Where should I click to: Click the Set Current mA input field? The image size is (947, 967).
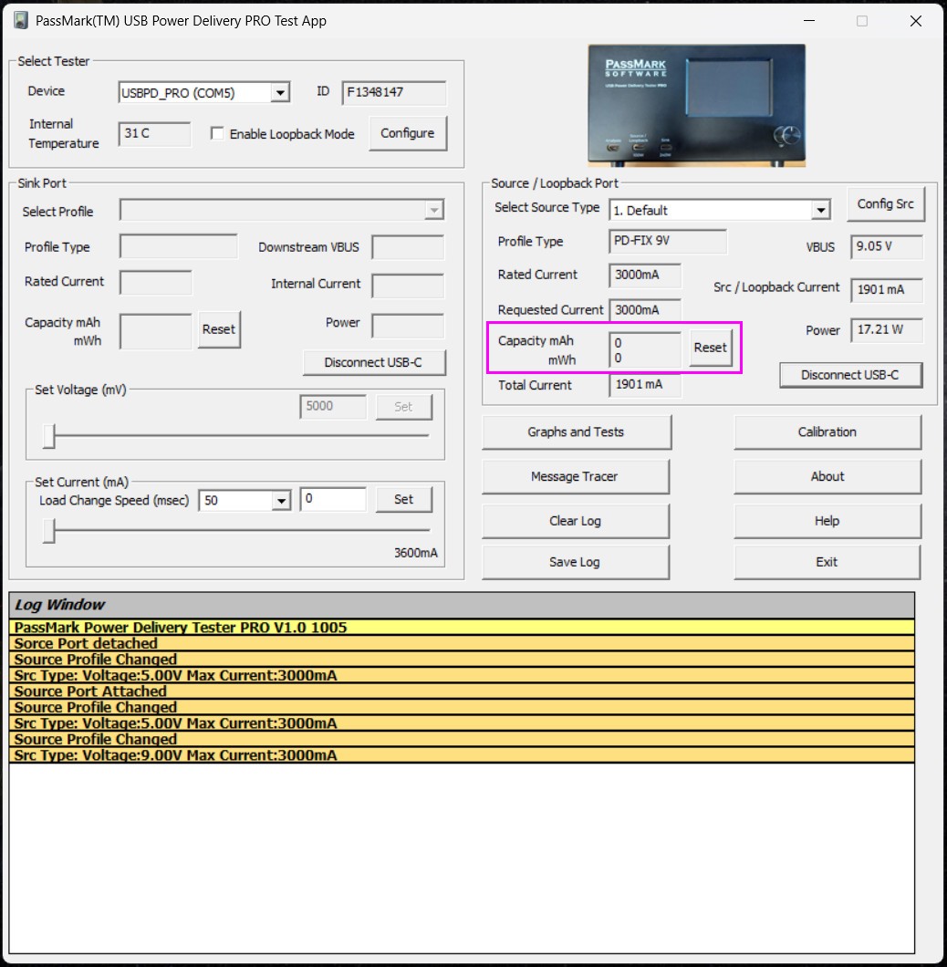coord(333,500)
